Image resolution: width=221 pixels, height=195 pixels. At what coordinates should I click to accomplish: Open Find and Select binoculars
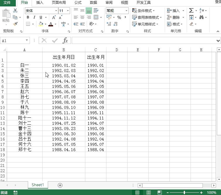201,17
